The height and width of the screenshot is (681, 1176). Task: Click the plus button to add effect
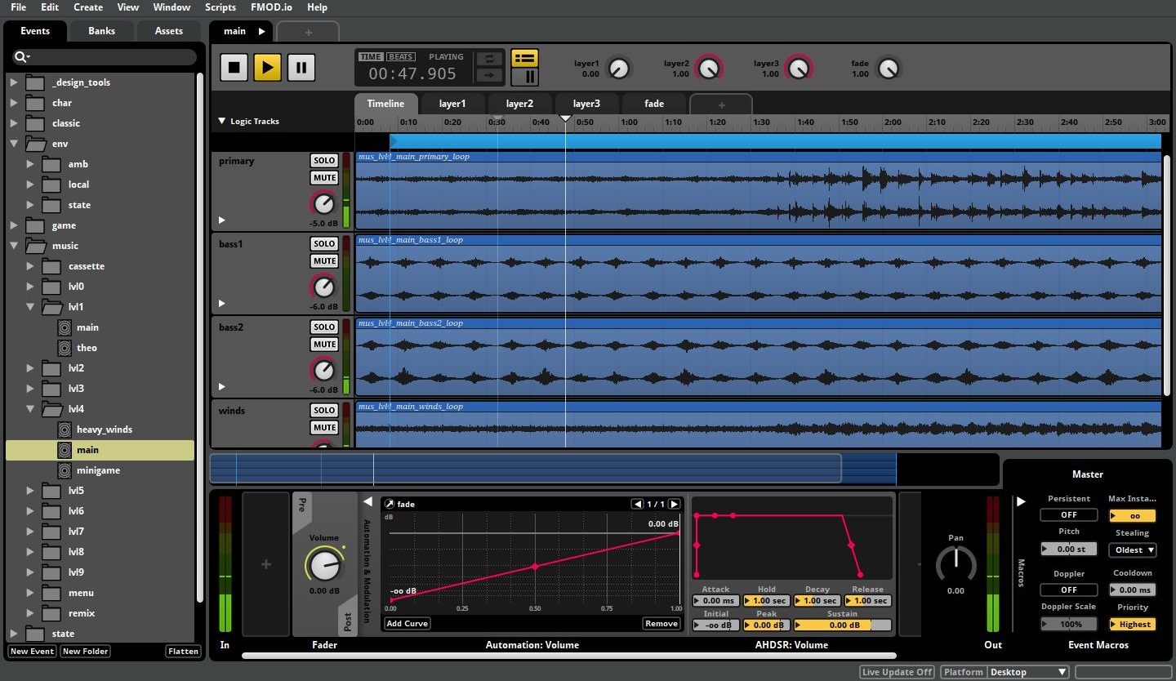(265, 564)
